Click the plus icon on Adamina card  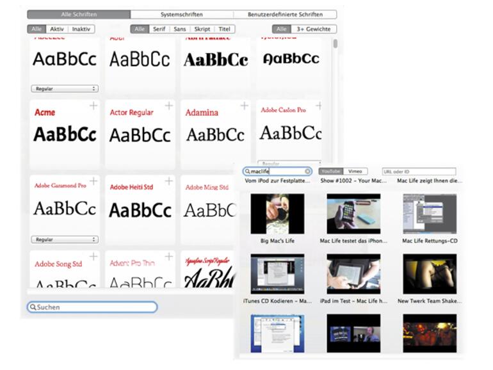[x=245, y=106]
